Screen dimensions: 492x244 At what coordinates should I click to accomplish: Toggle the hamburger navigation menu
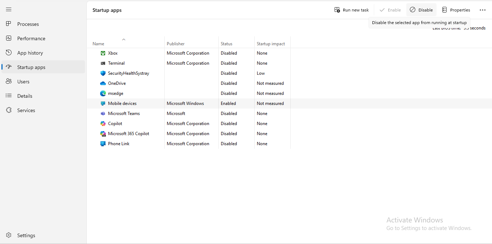click(9, 9)
